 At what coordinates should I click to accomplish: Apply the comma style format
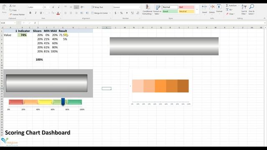click(127, 13)
